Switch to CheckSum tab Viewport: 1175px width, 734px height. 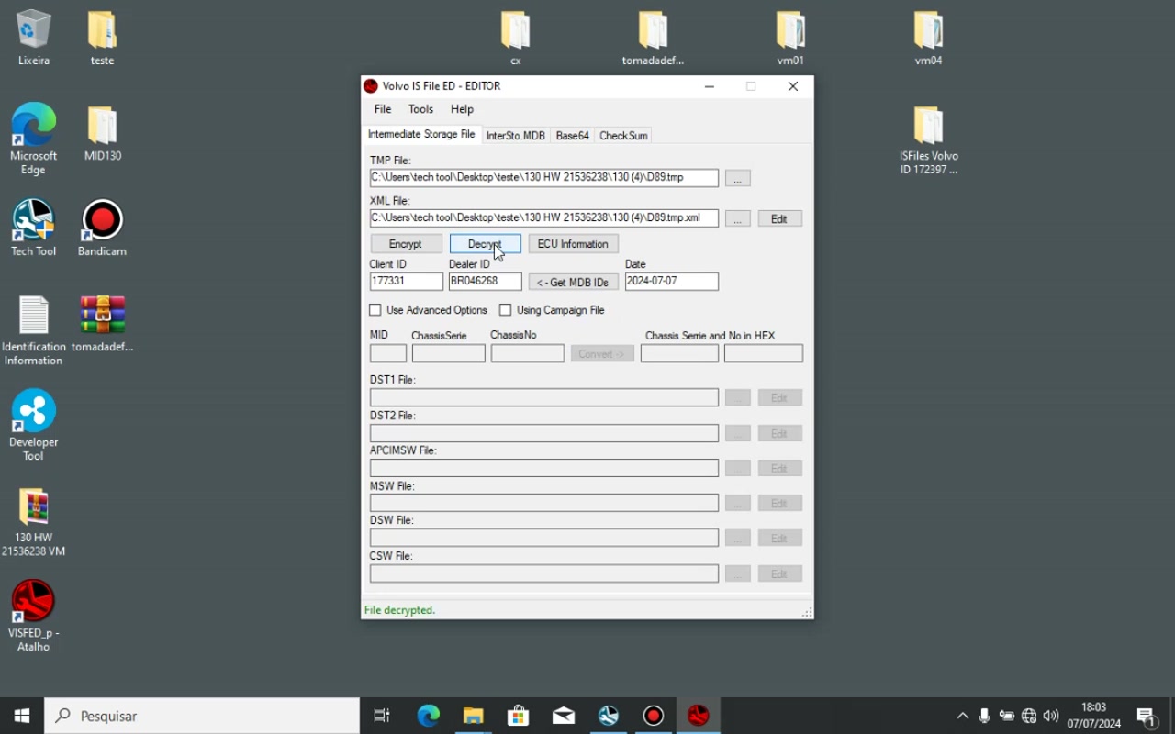(x=623, y=136)
